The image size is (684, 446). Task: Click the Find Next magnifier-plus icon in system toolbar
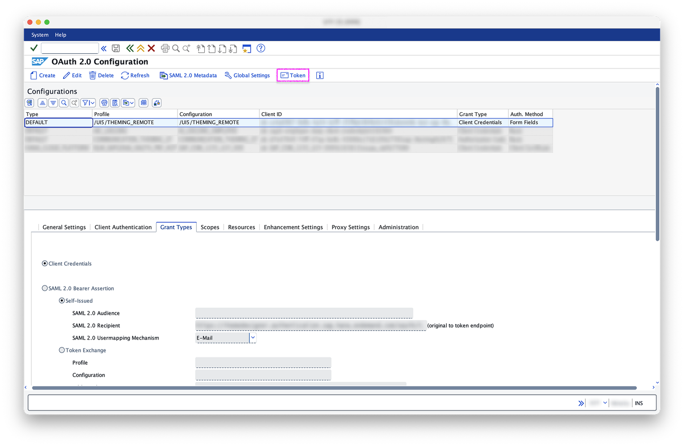(x=186, y=48)
